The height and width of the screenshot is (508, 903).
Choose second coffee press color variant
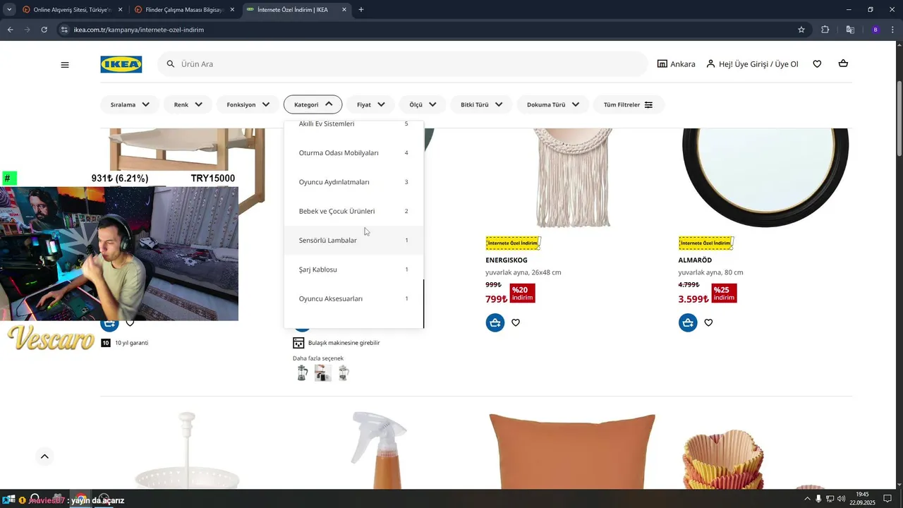tap(322, 373)
